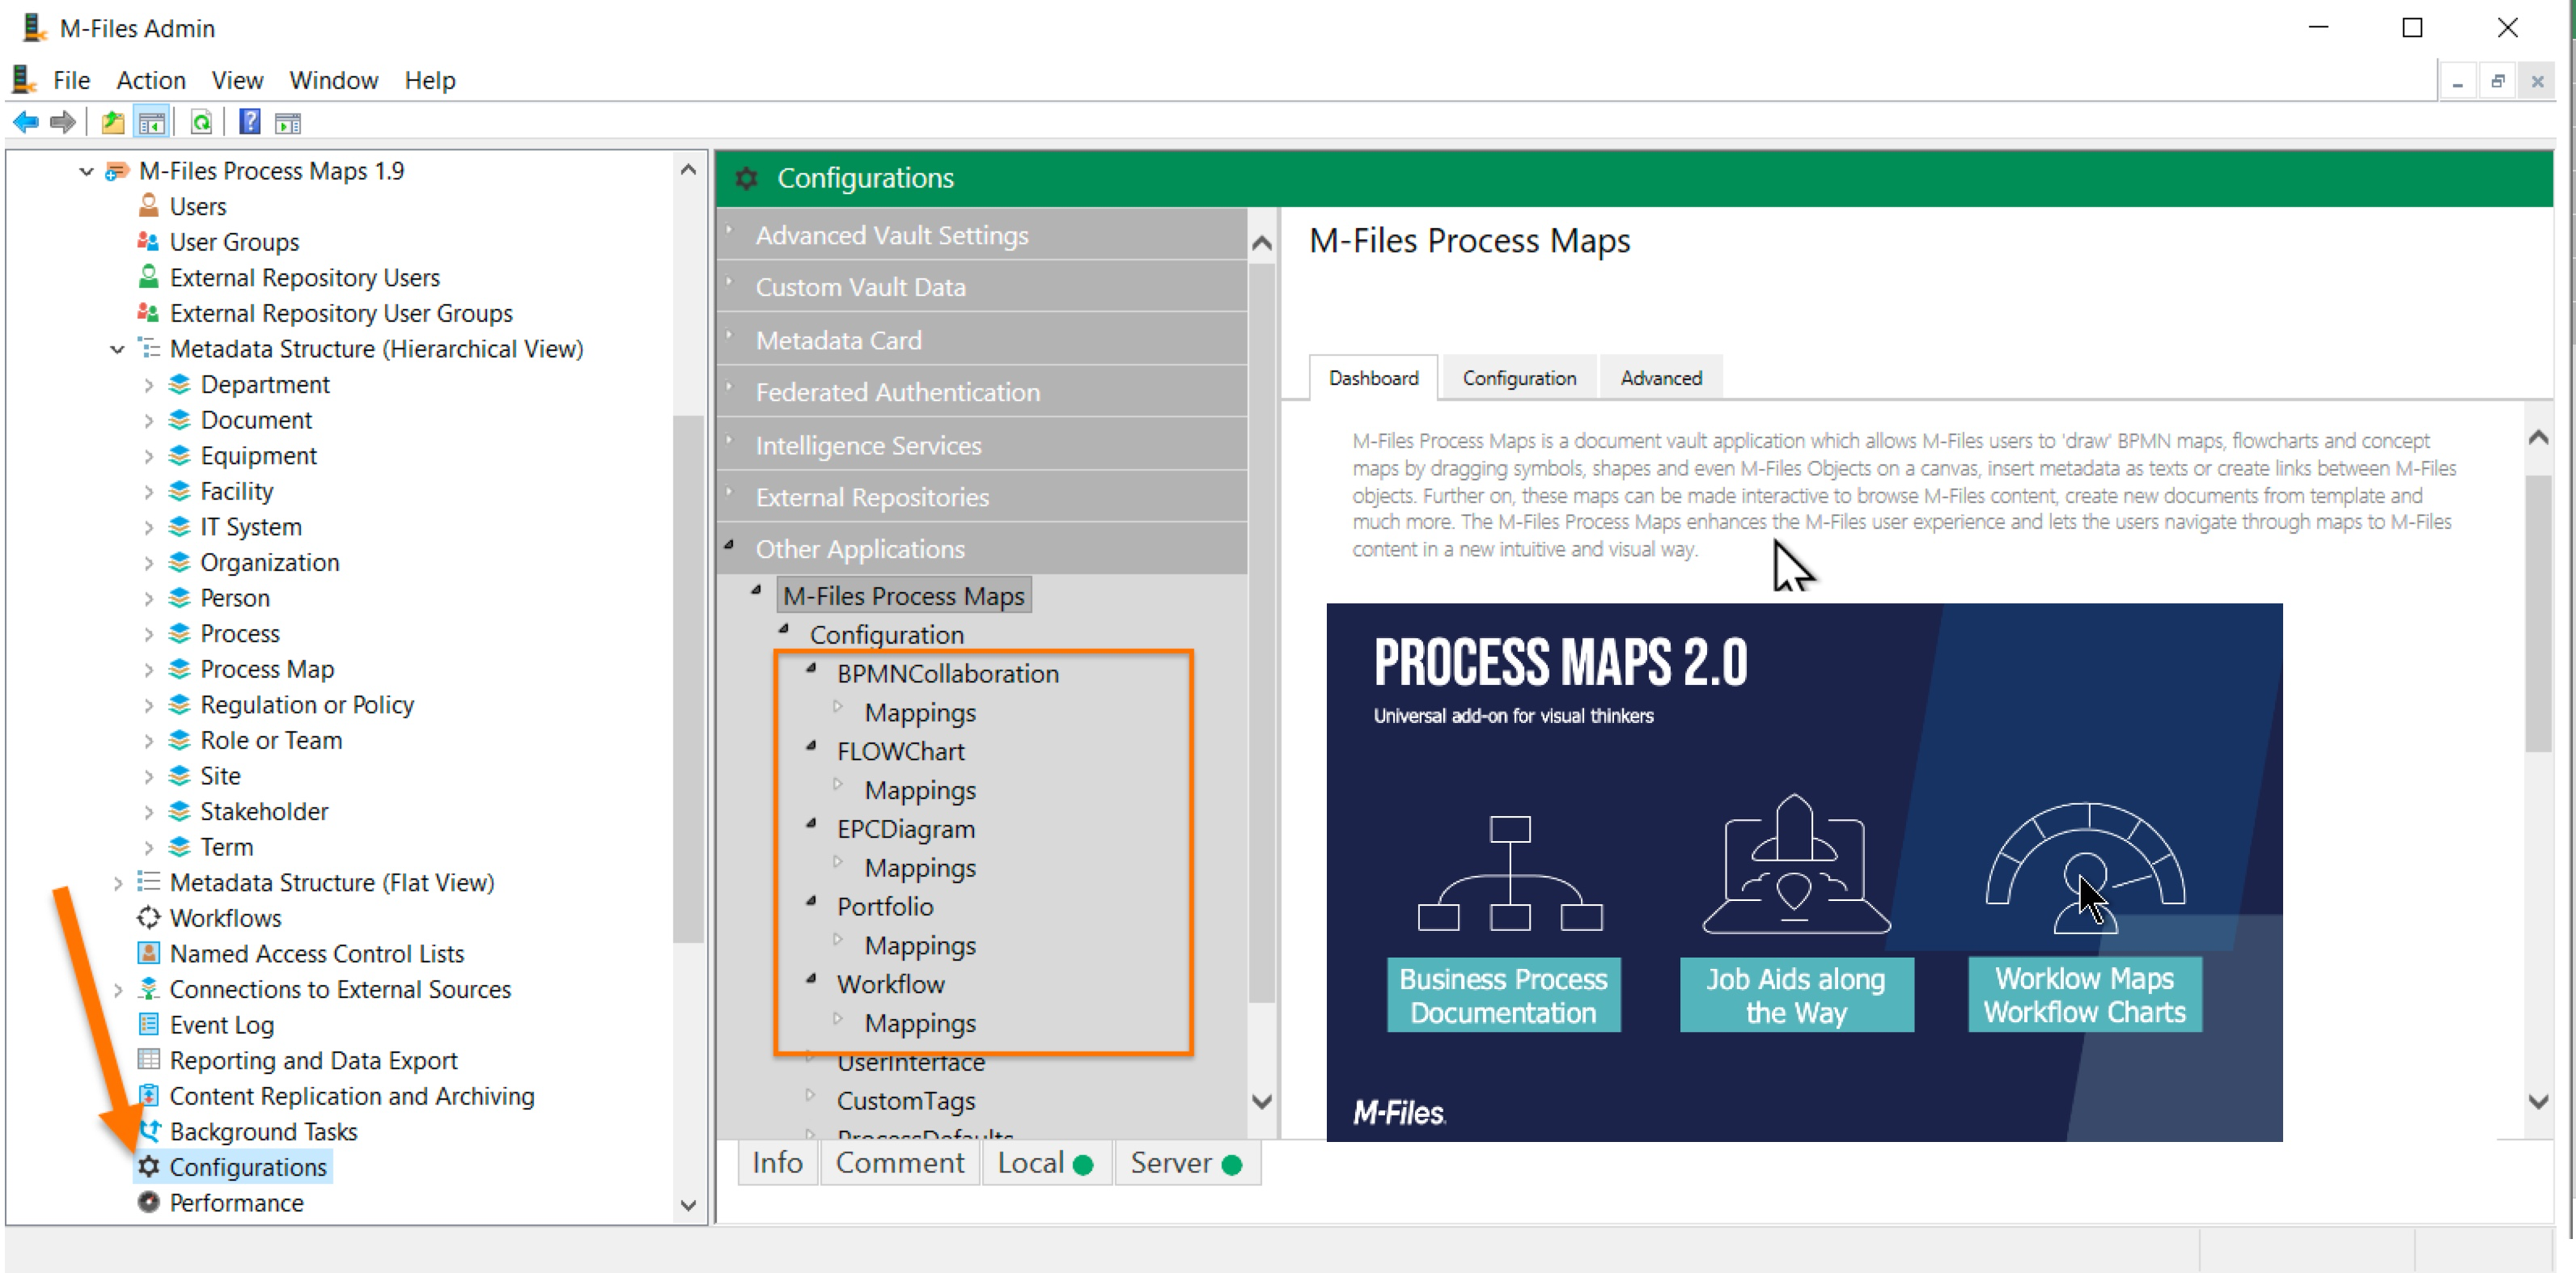Click the Up one level folder icon
This screenshot has width=2576, height=1273.
pos(113,123)
